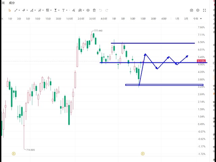The width and height of the screenshot is (216, 162).
Task: Open chart settings hexagon icon
Action: tap(198, 10)
